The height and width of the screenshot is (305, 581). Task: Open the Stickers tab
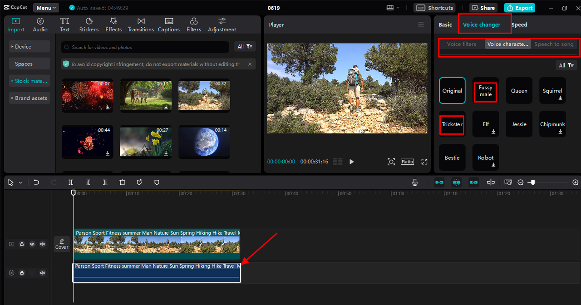click(89, 25)
